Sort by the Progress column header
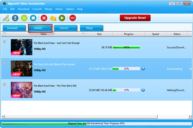The height and width of the screenshot is (128, 193). click(x=128, y=34)
